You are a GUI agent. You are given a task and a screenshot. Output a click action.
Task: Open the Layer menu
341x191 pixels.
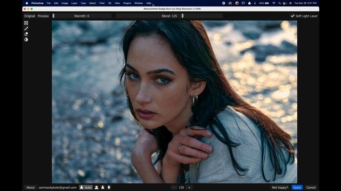(x=75, y=3)
